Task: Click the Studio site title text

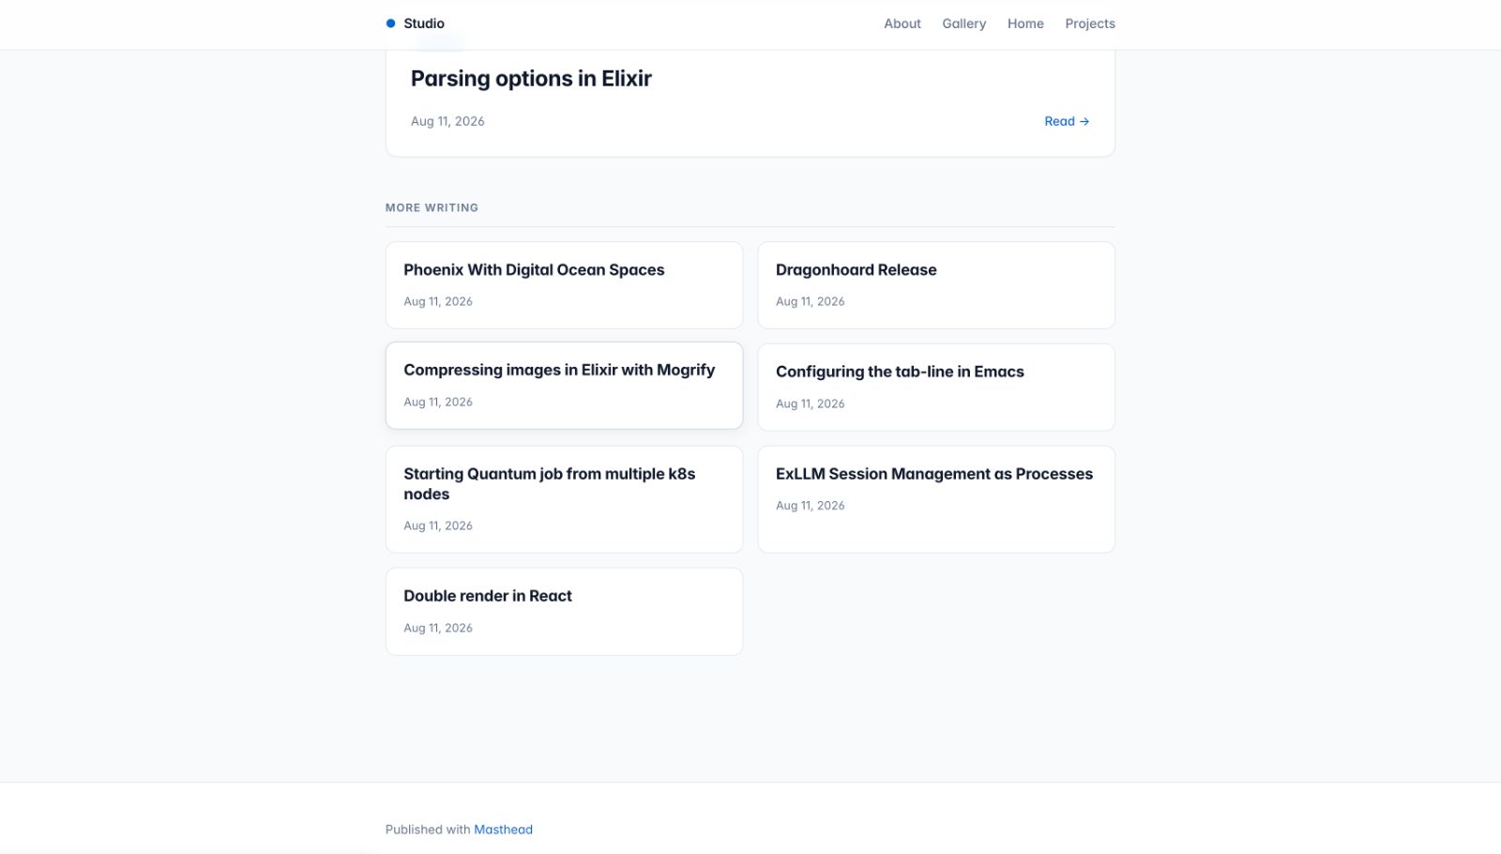Action: (x=424, y=23)
